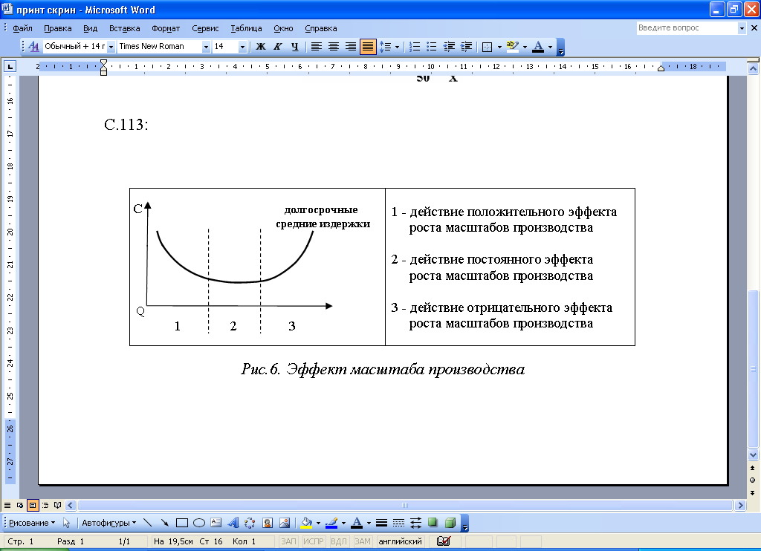Open the borders dropdown arrow
This screenshot has height=551, width=761.
click(x=499, y=47)
